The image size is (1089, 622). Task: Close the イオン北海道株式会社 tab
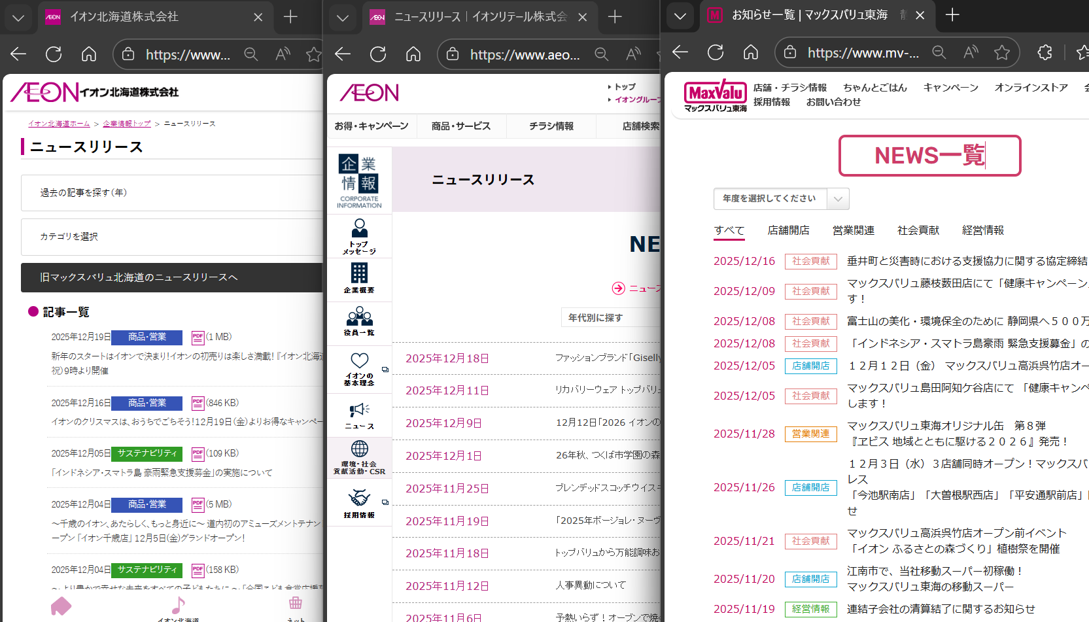click(x=258, y=17)
